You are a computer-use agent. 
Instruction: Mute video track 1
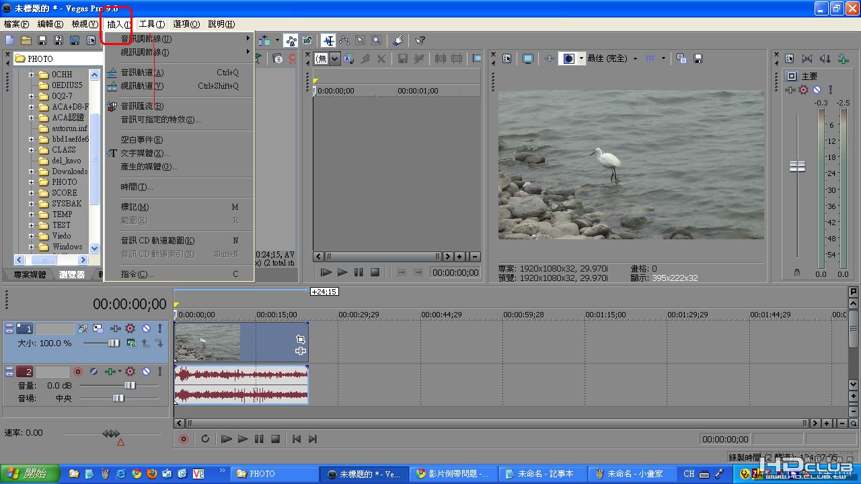(x=145, y=329)
